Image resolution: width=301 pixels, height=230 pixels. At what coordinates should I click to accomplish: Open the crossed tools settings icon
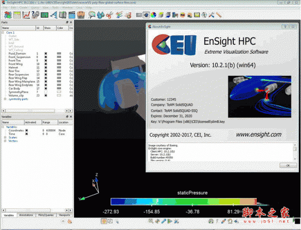coord(211,15)
